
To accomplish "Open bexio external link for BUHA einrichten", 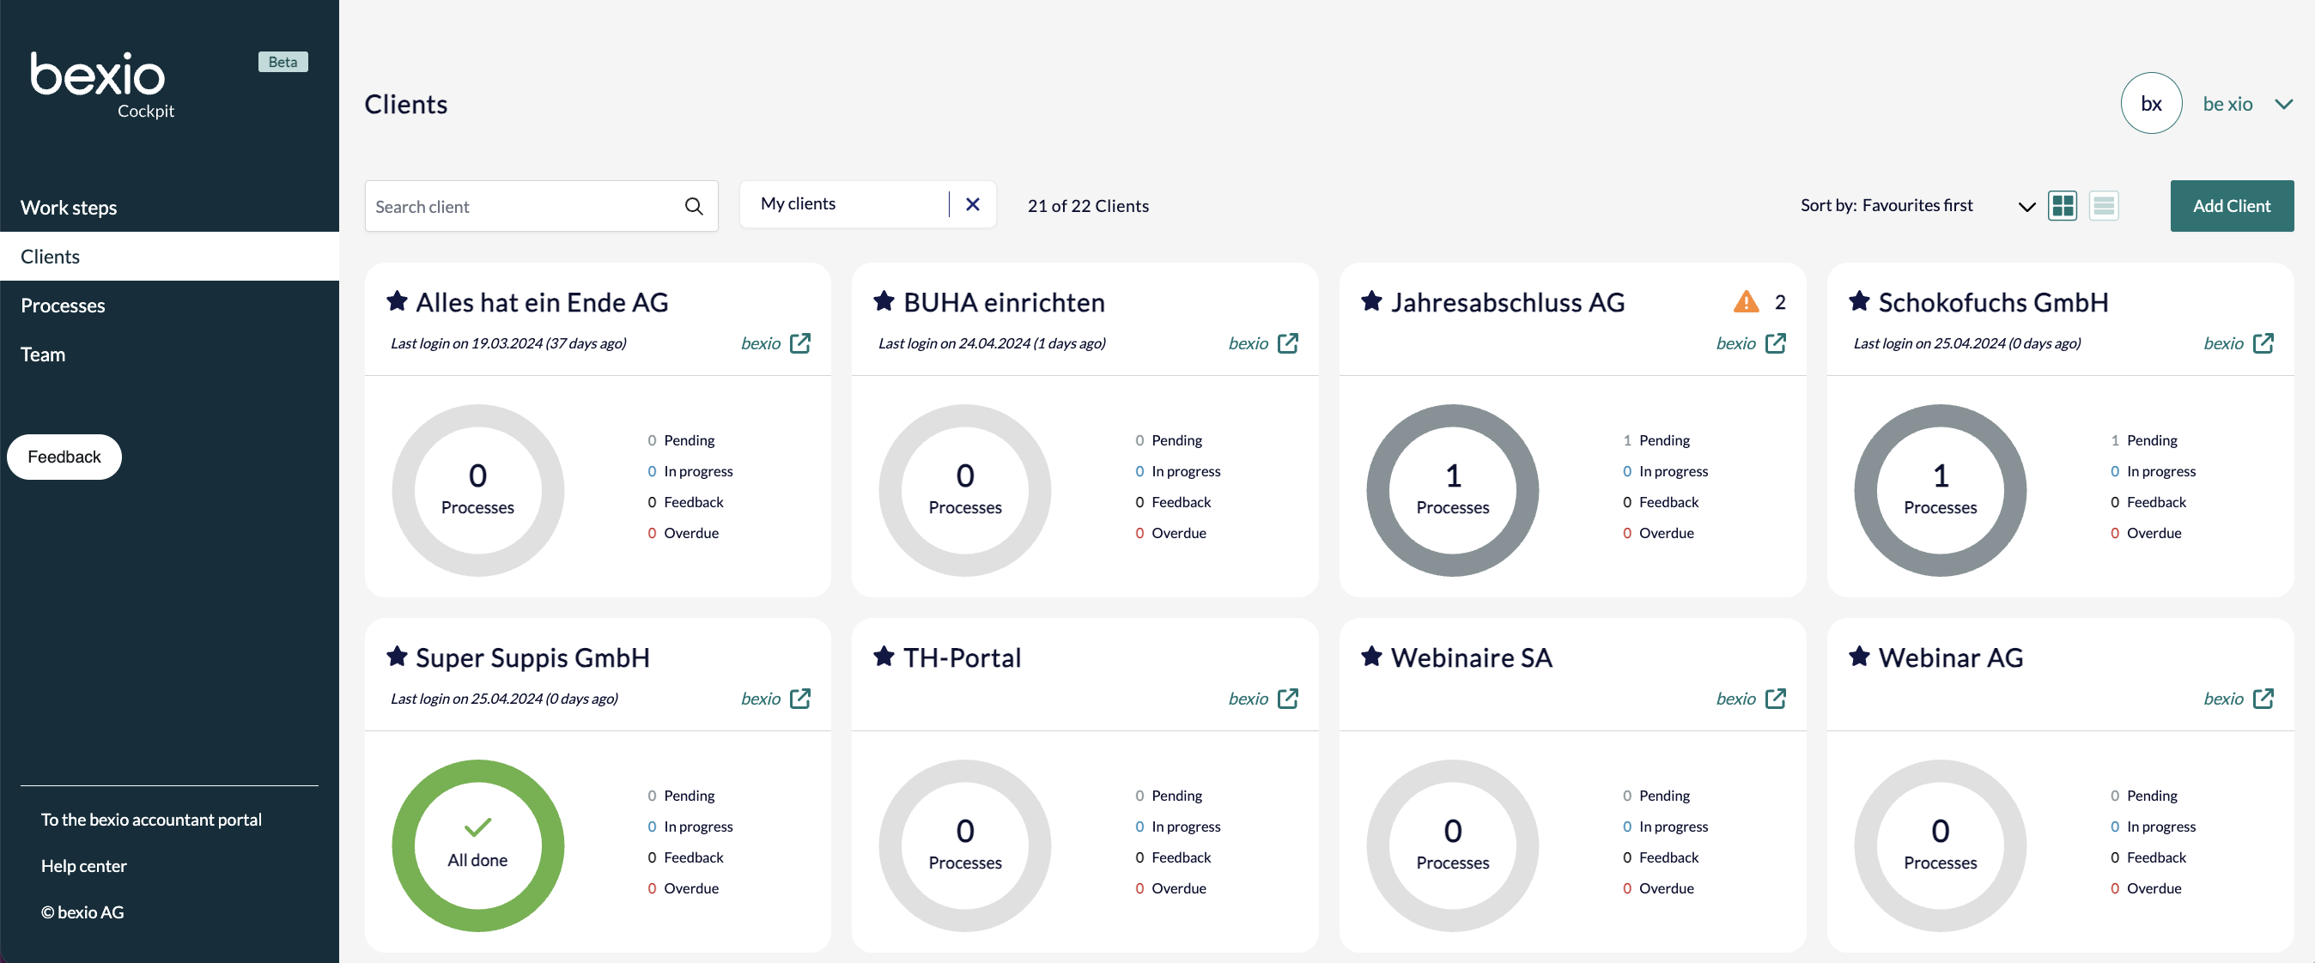I will tap(1287, 343).
